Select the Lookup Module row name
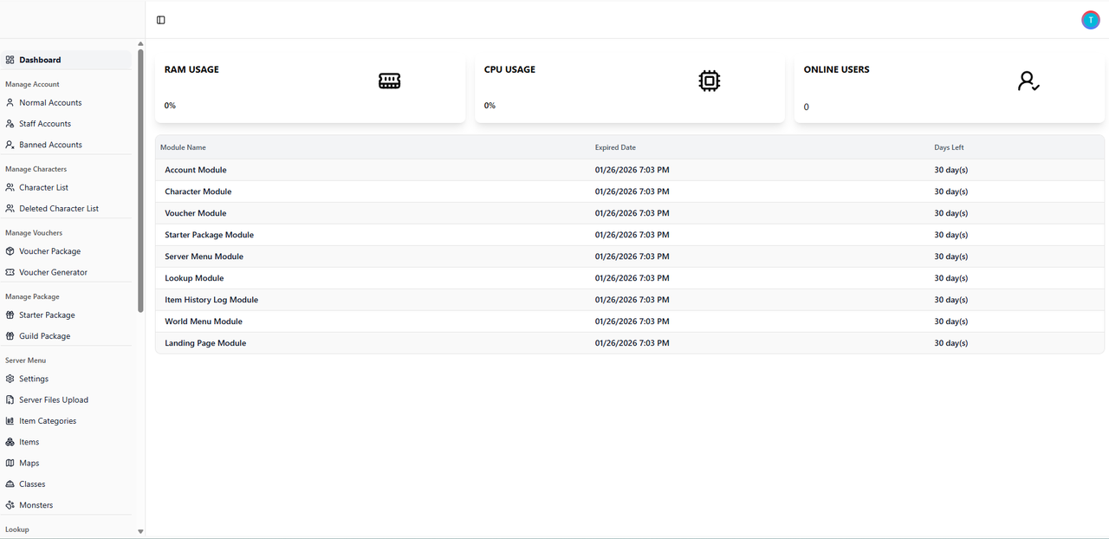This screenshot has width=1109, height=539. pos(194,278)
